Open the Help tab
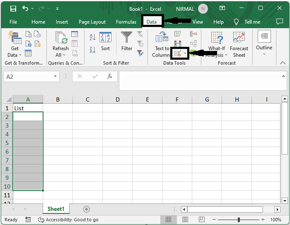This screenshot has width=290, height=225. (x=218, y=22)
